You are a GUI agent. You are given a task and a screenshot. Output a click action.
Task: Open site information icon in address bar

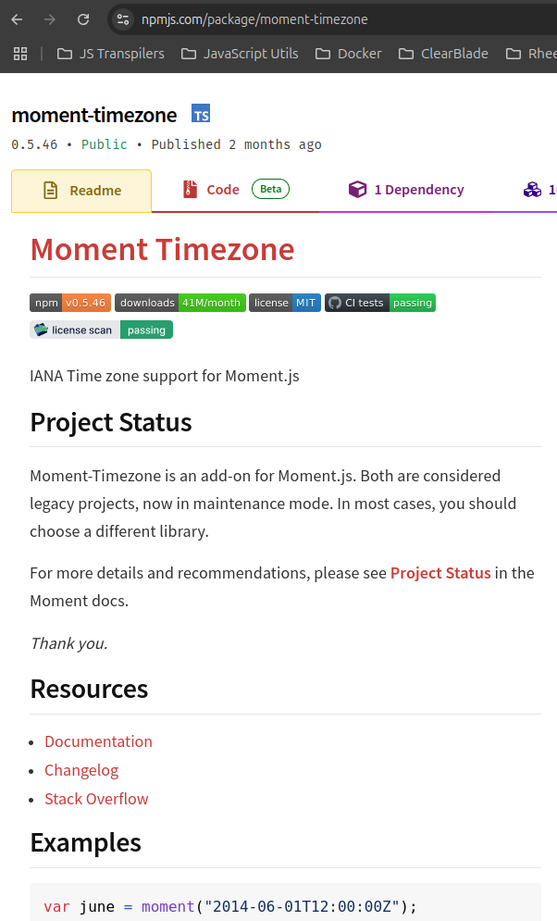(x=123, y=19)
